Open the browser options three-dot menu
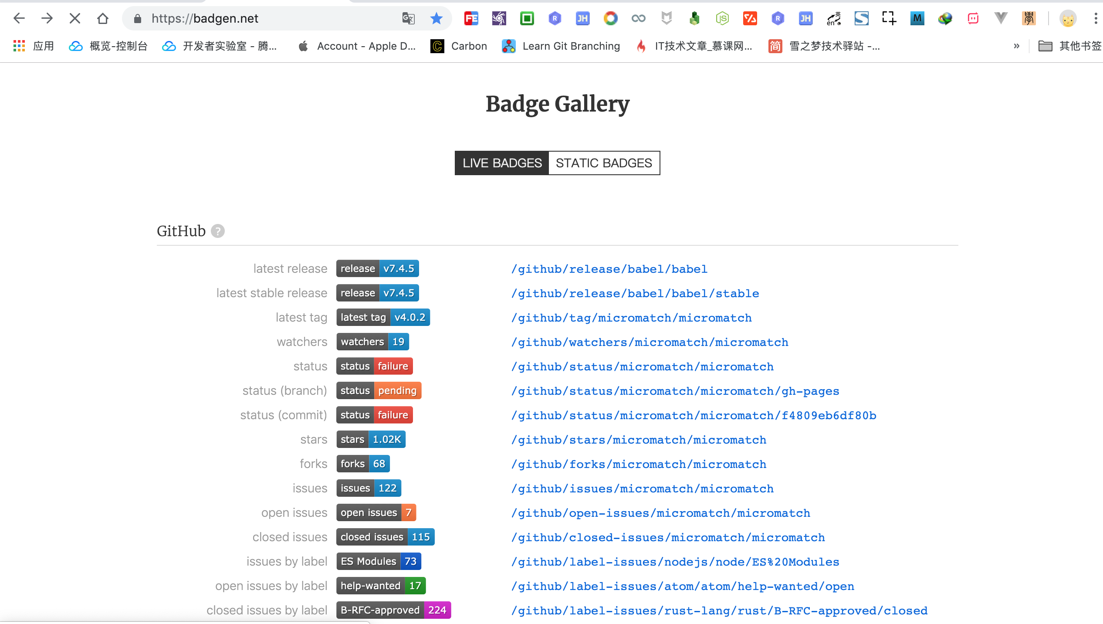Image resolution: width=1103 pixels, height=624 pixels. click(x=1096, y=18)
